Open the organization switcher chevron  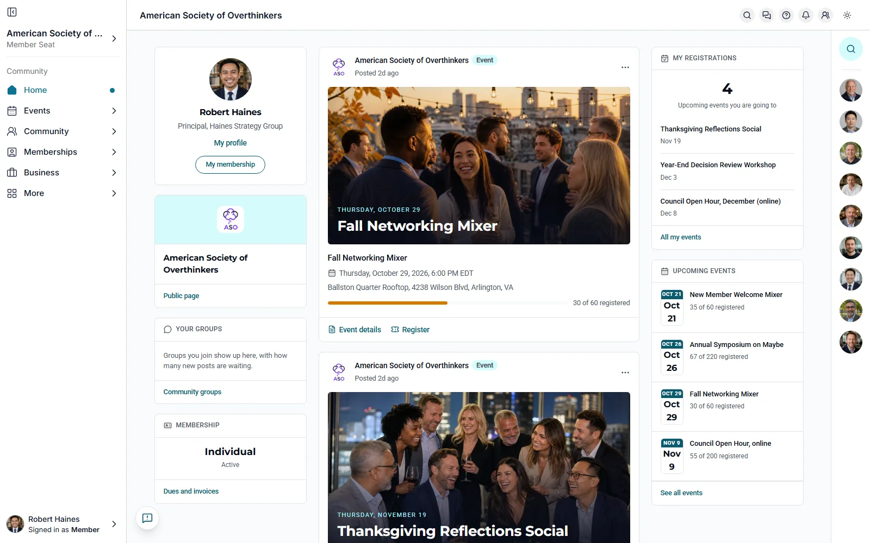click(x=114, y=39)
